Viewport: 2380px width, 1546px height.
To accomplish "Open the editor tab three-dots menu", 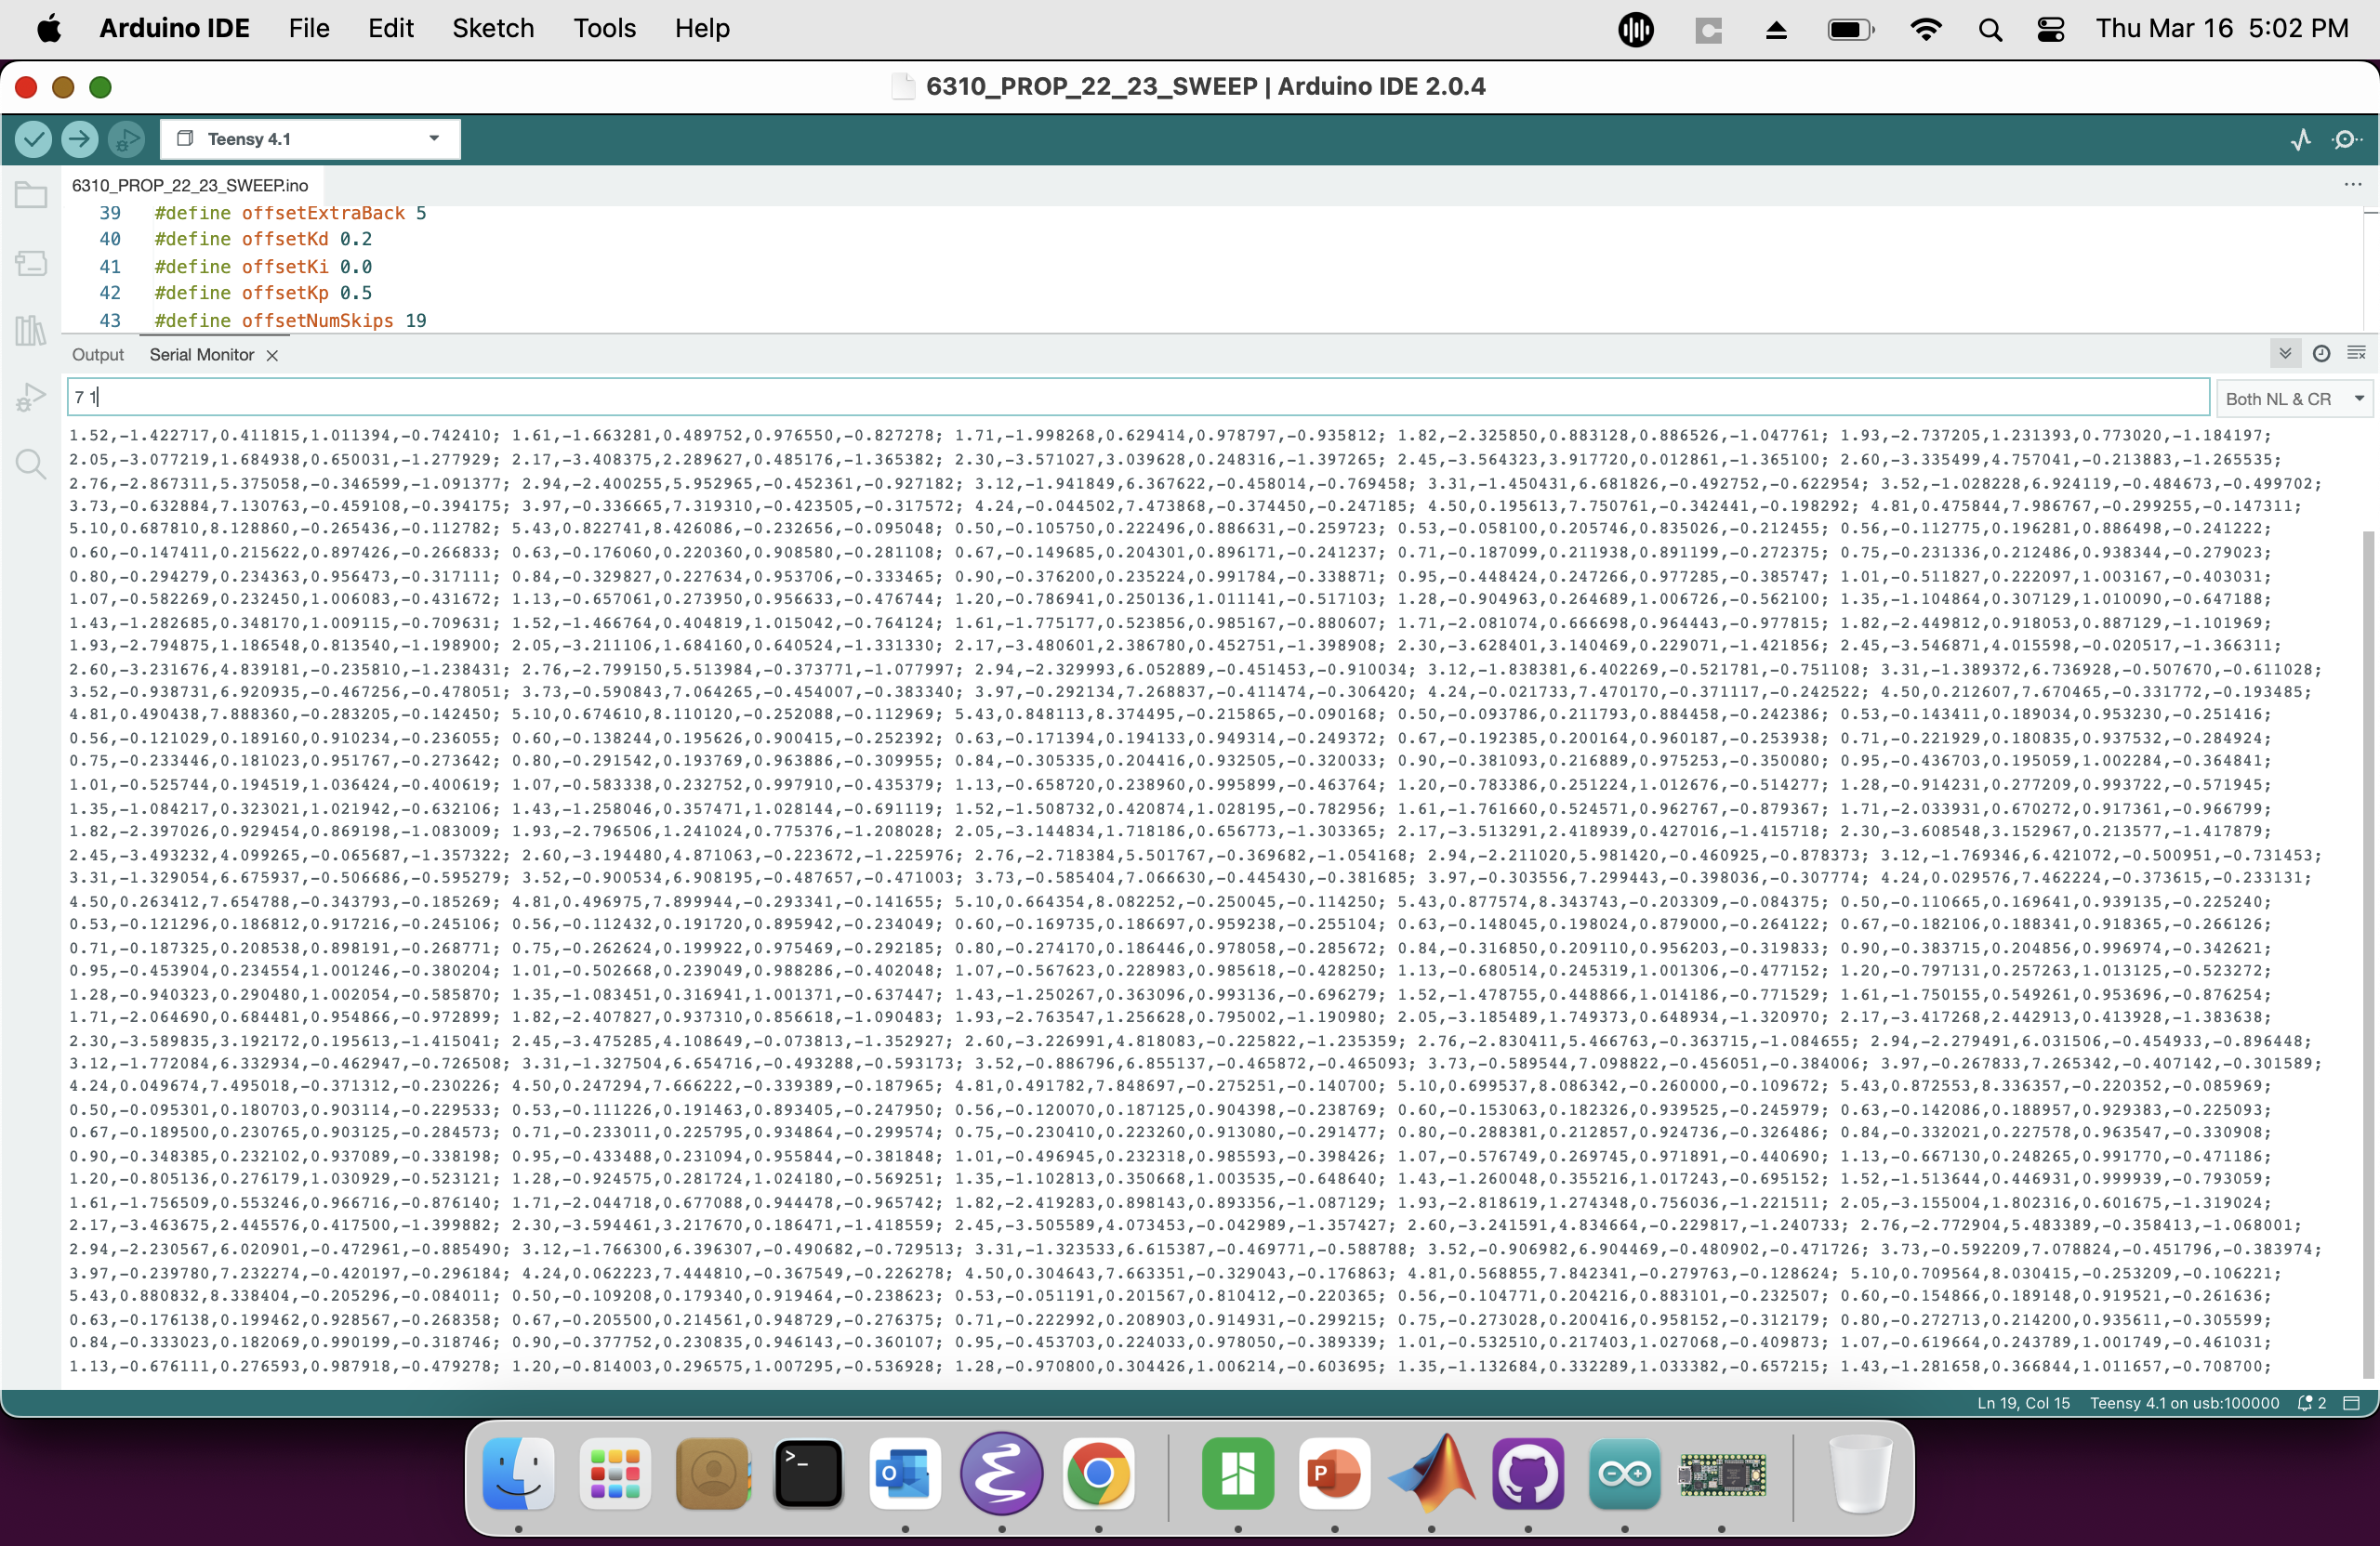I will 2352,185.
